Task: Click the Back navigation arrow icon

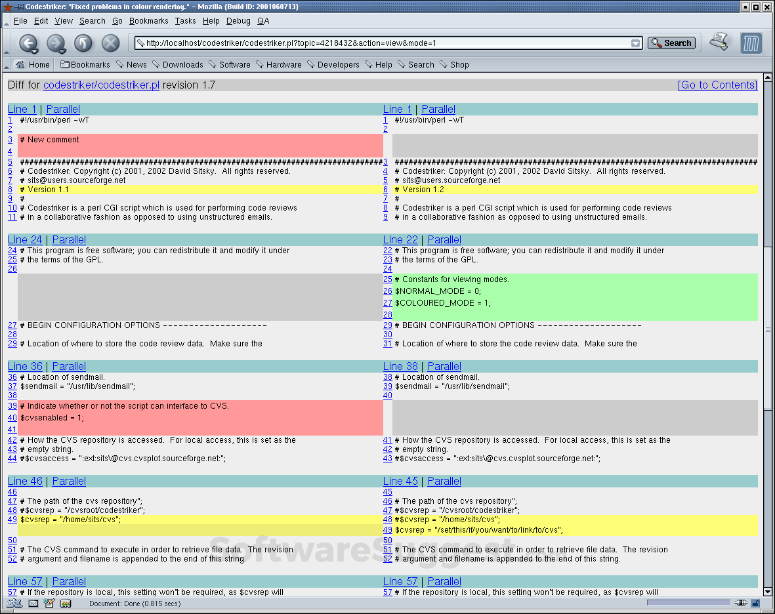Action: coord(29,43)
